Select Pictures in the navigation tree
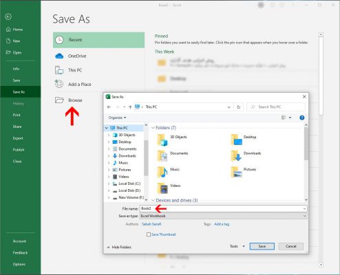 click(125, 170)
